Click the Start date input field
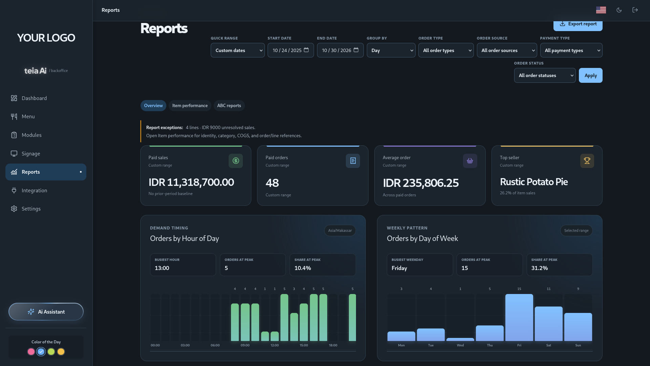Image resolution: width=650 pixels, height=366 pixels. coord(291,50)
